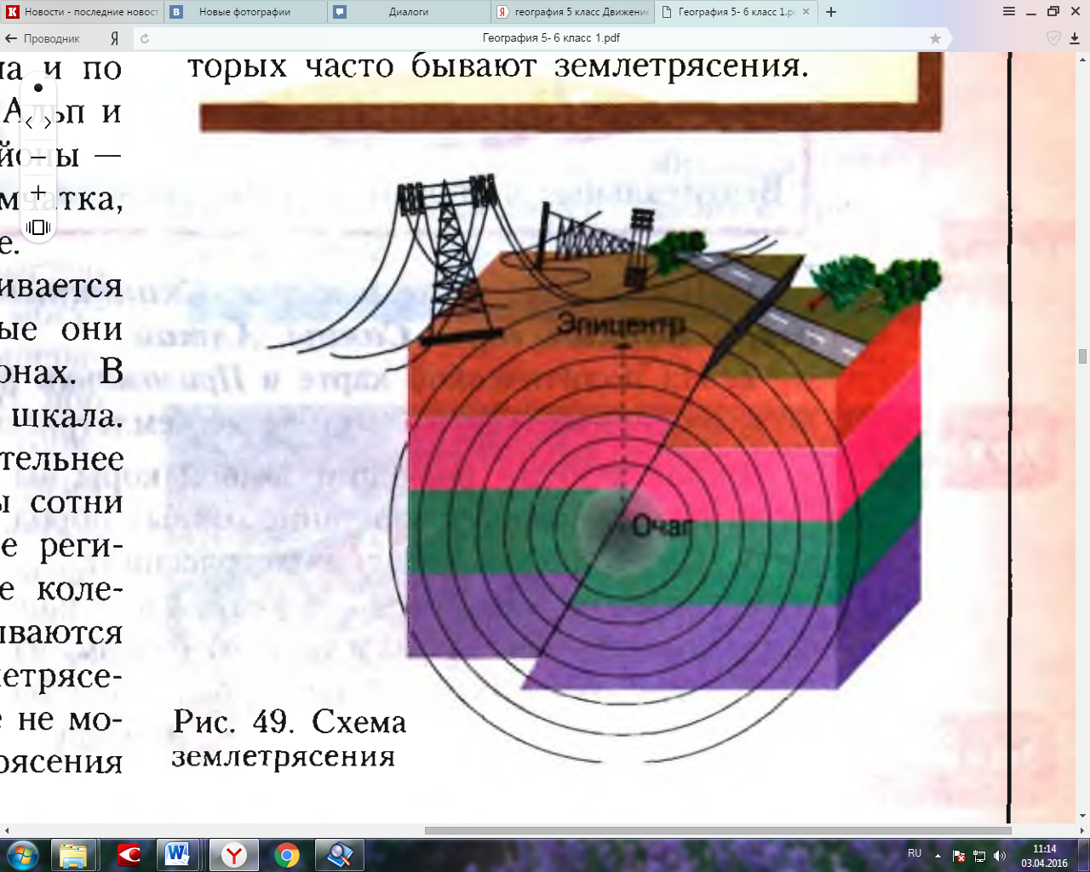The width and height of the screenshot is (1090, 872).
Task: Go to previous PDF page arrow
Action: [30, 123]
